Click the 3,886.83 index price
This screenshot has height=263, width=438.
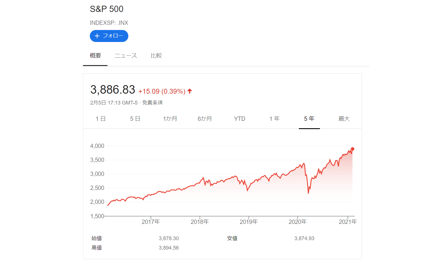113,90
